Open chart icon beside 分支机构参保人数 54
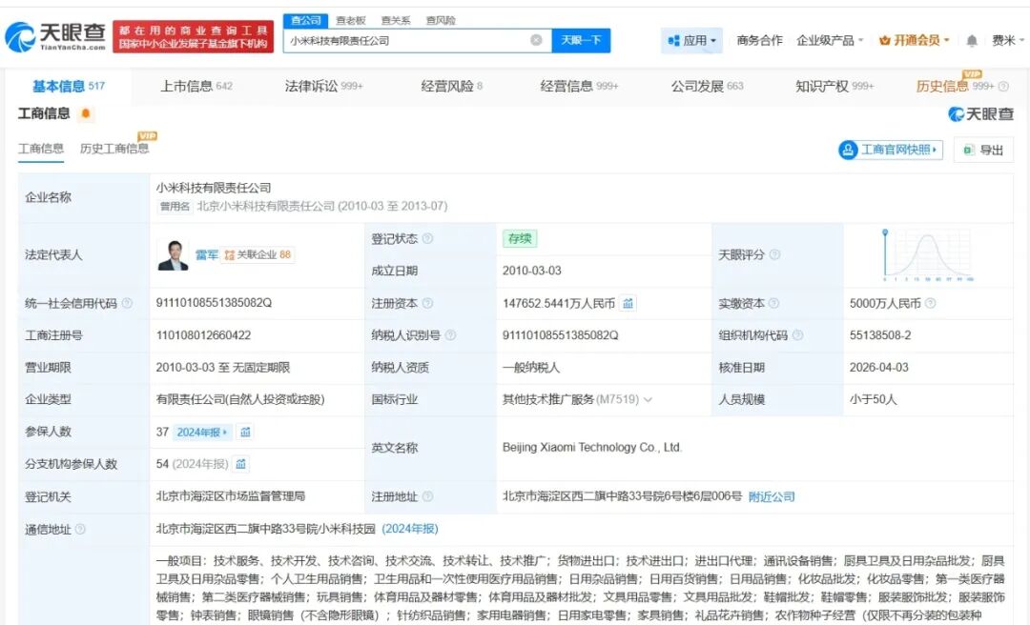The image size is (1030, 625). pos(241,464)
